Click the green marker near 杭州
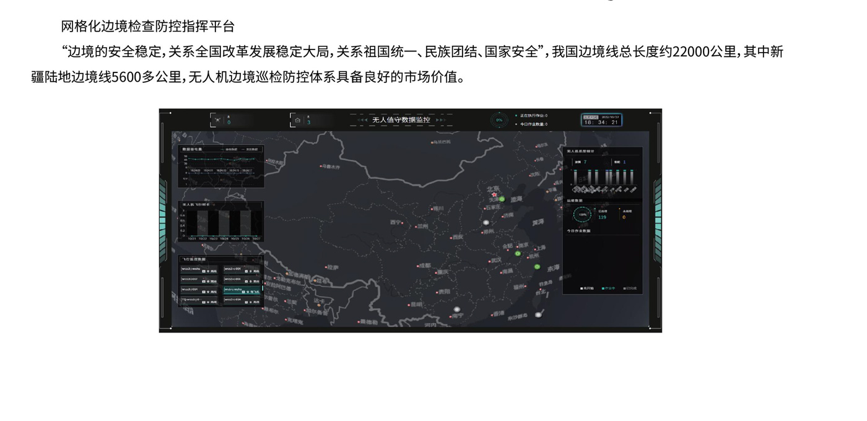The width and height of the screenshot is (867, 421). coord(537,267)
